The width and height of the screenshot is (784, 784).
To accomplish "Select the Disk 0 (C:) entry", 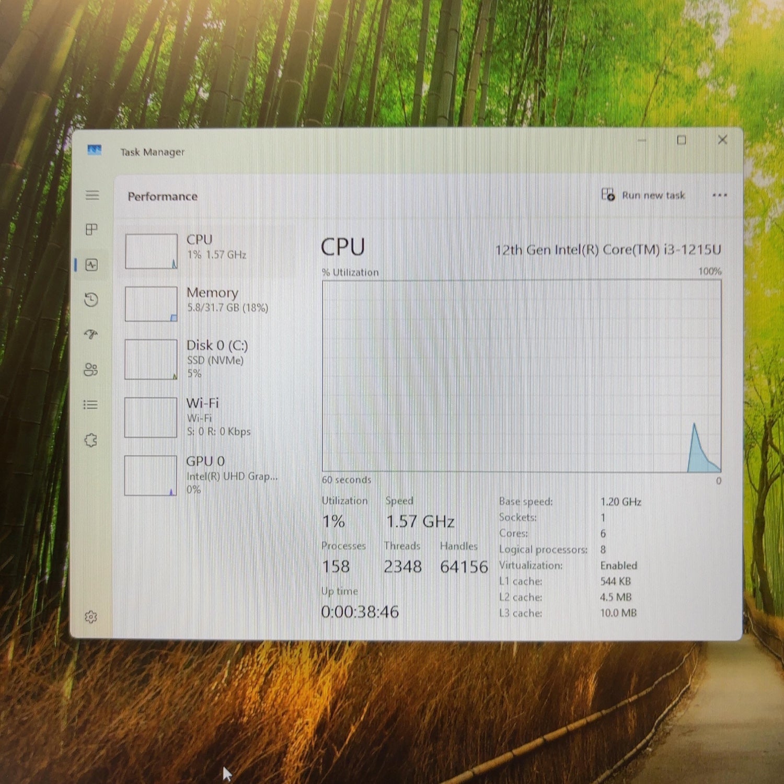I will coord(210,359).
